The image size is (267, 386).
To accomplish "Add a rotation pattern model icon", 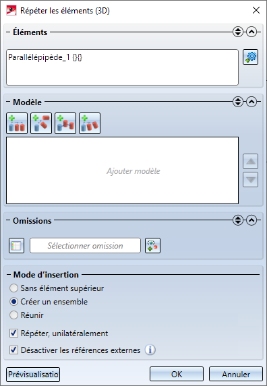I will pos(41,123).
